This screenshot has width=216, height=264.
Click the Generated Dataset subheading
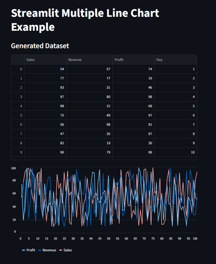[40, 46]
